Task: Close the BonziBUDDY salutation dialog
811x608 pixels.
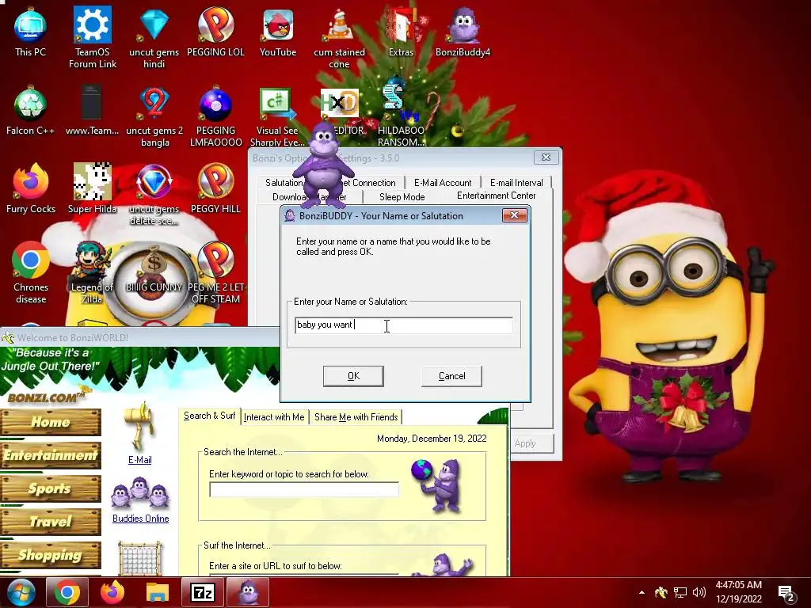Action: click(x=515, y=215)
